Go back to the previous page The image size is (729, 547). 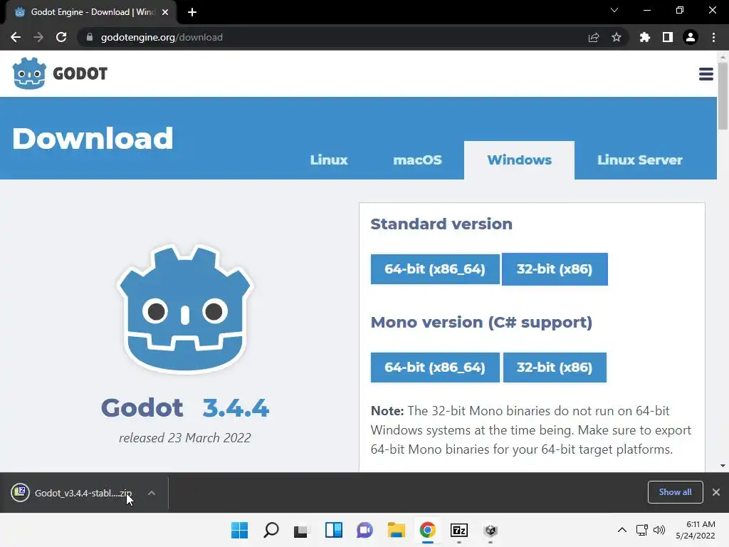pos(16,37)
